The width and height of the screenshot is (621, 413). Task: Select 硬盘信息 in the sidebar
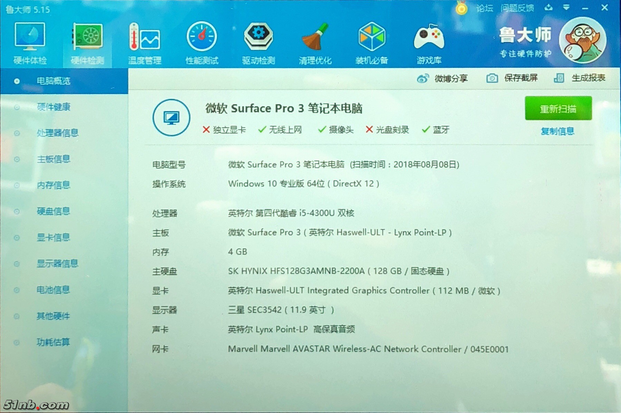click(x=53, y=211)
